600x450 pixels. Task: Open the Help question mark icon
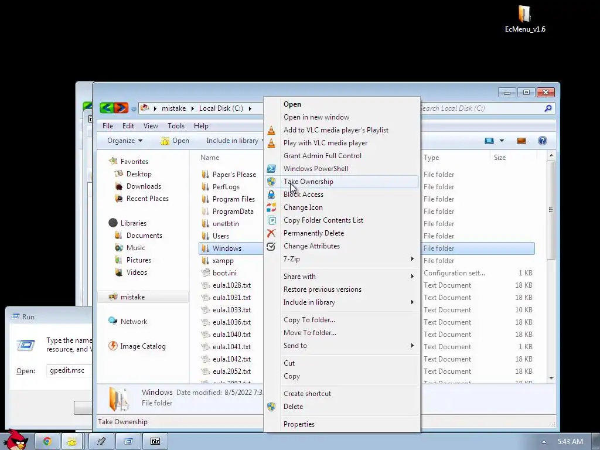[x=542, y=141]
